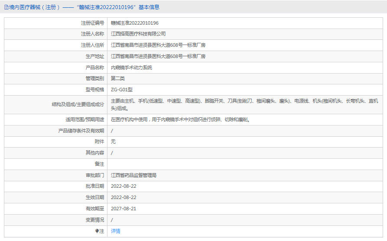Select product name 内窥镜手术动力系统

tap(131, 67)
